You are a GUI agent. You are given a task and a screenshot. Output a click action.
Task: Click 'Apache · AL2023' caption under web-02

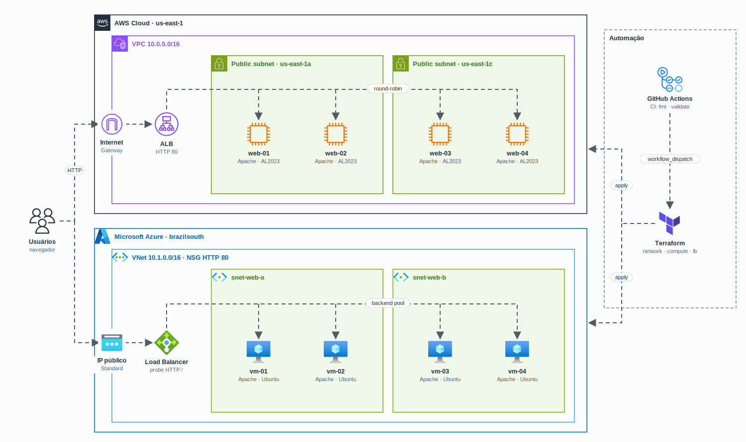tap(336, 161)
